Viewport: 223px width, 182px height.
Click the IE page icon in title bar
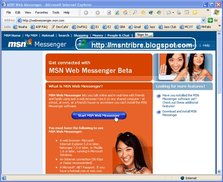coord(4,4)
